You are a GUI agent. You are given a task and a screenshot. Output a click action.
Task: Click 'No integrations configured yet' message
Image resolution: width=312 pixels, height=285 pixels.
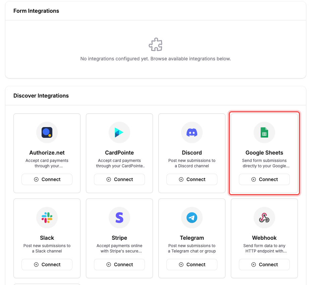(x=156, y=59)
